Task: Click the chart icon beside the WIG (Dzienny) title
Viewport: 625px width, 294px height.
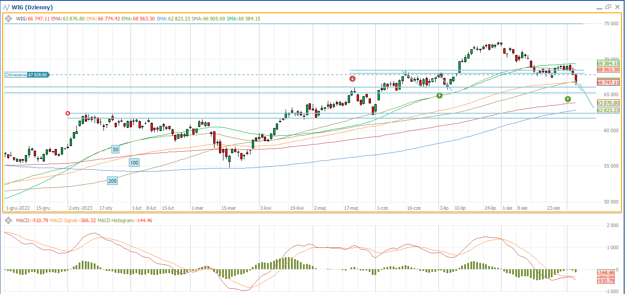Action: click(x=6, y=7)
